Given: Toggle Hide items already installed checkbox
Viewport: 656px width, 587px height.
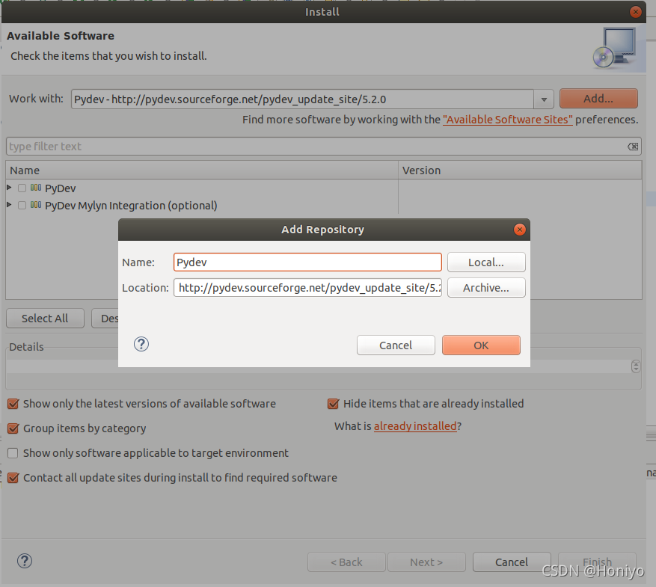Looking at the screenshot, I should [334, 404].
